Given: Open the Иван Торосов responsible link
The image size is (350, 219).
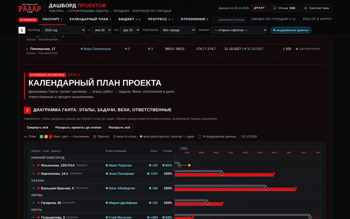Looking at the screenshot, I should pyautogui.click(x=118, y=165).
